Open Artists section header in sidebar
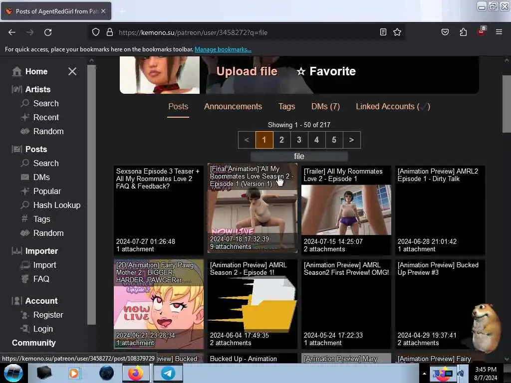This screenshot has height=383, width=511. pos(31,89)
